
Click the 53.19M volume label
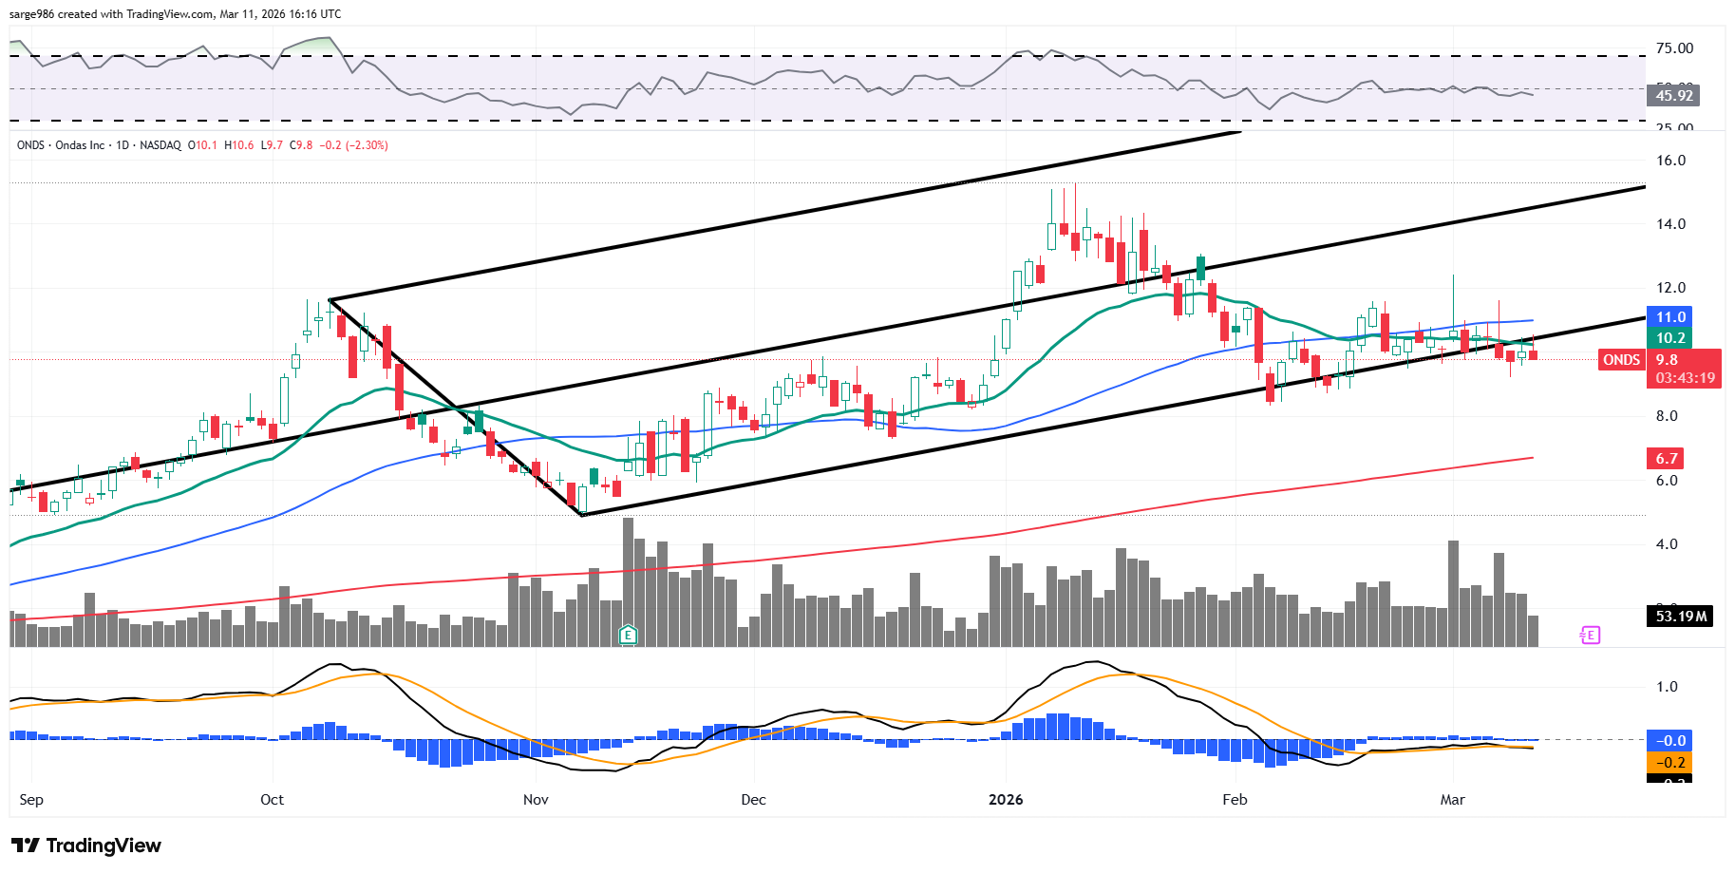click(x=1681, y=617)
